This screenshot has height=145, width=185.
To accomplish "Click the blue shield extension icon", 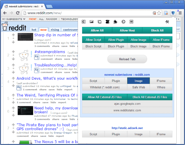I will point(173,13).
